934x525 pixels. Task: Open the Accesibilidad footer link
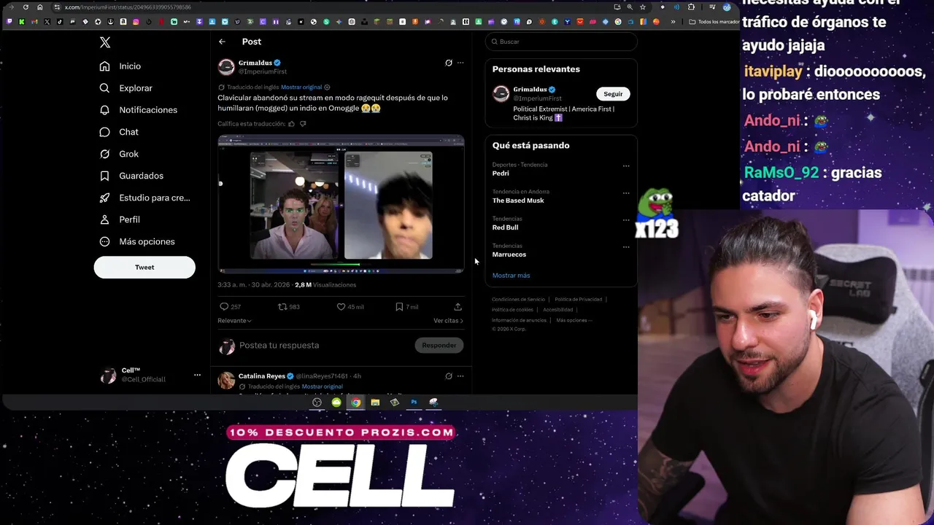(x=557, y=310)
